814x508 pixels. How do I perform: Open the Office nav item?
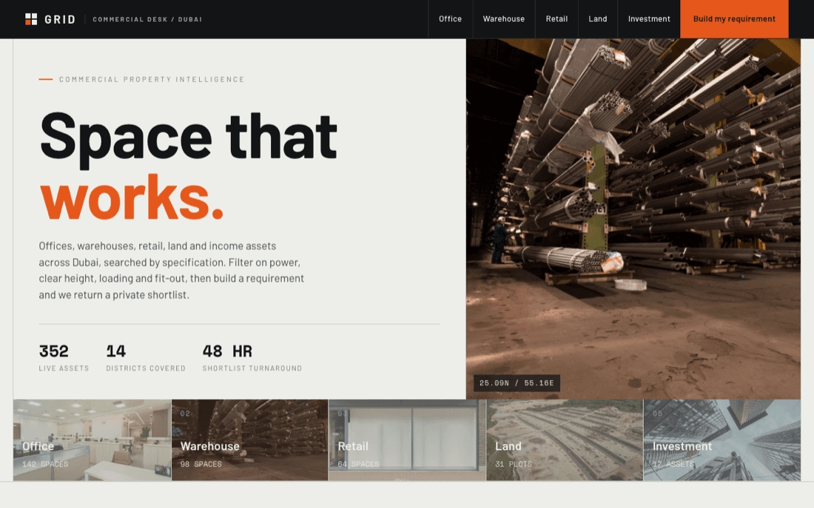(x=450, y=19)
